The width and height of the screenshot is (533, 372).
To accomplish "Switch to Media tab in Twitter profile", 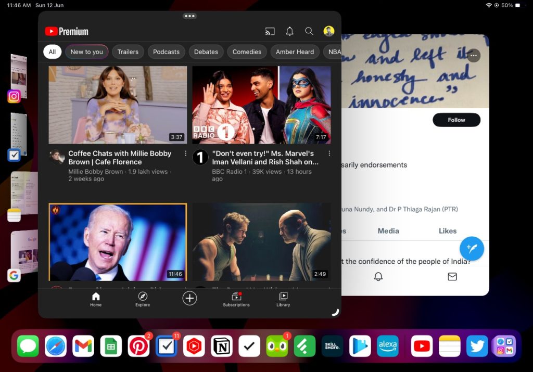I will pyautogui.click(x=388, y=231).
